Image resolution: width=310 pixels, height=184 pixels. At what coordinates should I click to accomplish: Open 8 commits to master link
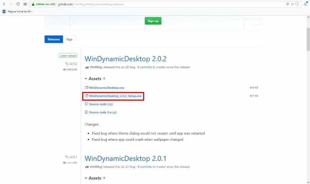click(145, 167)
